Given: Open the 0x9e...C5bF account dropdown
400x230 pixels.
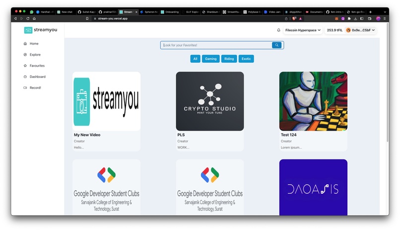Looking at the screenshot, I should pyautogui.click(x=360, y=30).
